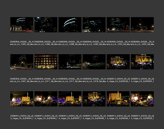Select the 5L8Y8236 Vegas hotel thumbnail
The image size is (164, 129).
tap(118, 62)
